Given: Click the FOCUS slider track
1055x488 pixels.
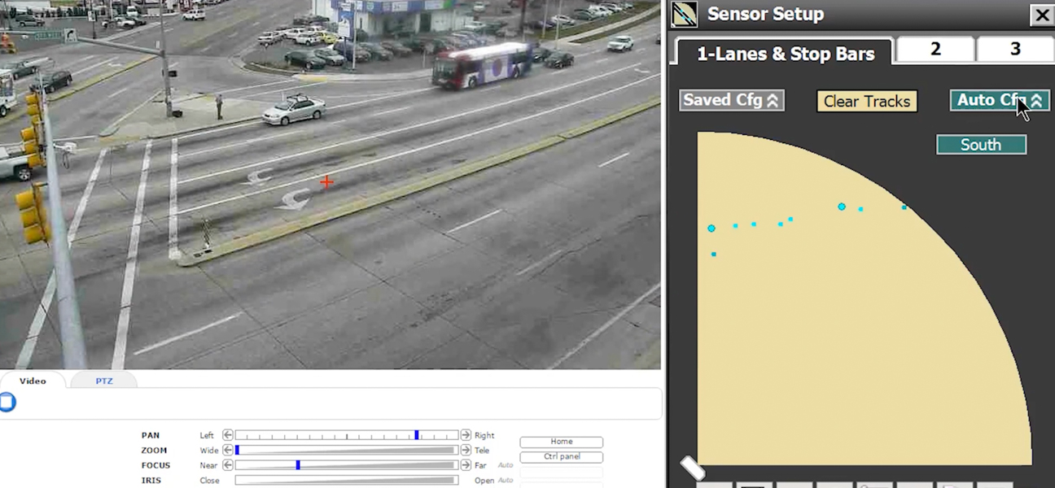Looking at the screenshot, I should (347, 465).
